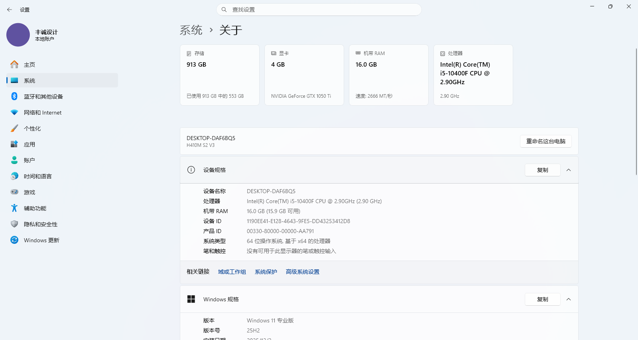Open 辅助功能 settings

[x=62, y=208]
